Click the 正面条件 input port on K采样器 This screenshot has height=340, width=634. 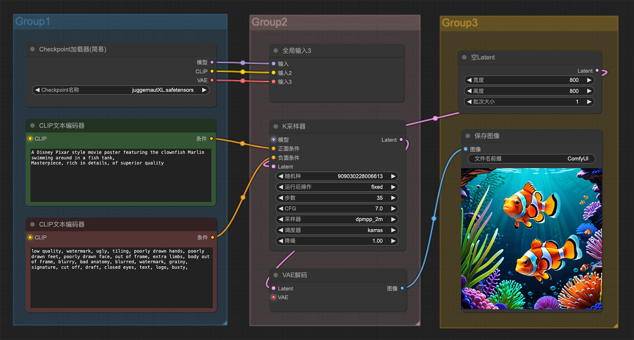coord(273,148)
